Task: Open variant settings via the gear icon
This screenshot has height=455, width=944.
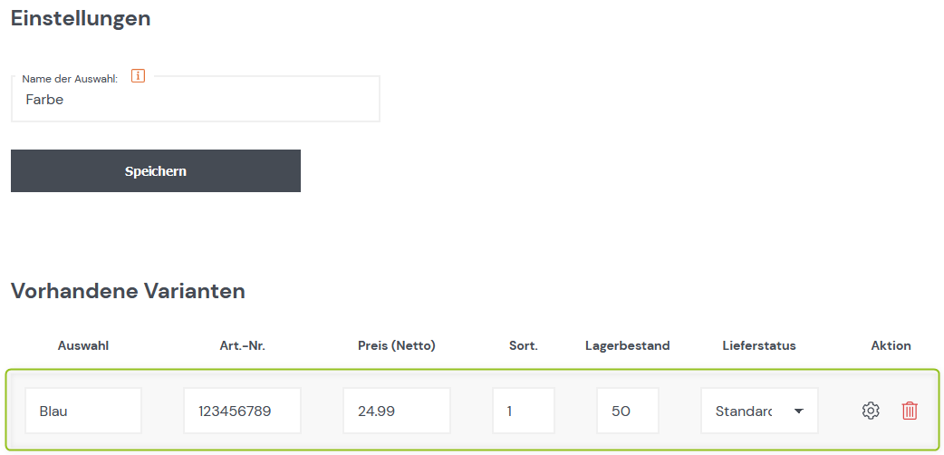Action: coord(871,411)
